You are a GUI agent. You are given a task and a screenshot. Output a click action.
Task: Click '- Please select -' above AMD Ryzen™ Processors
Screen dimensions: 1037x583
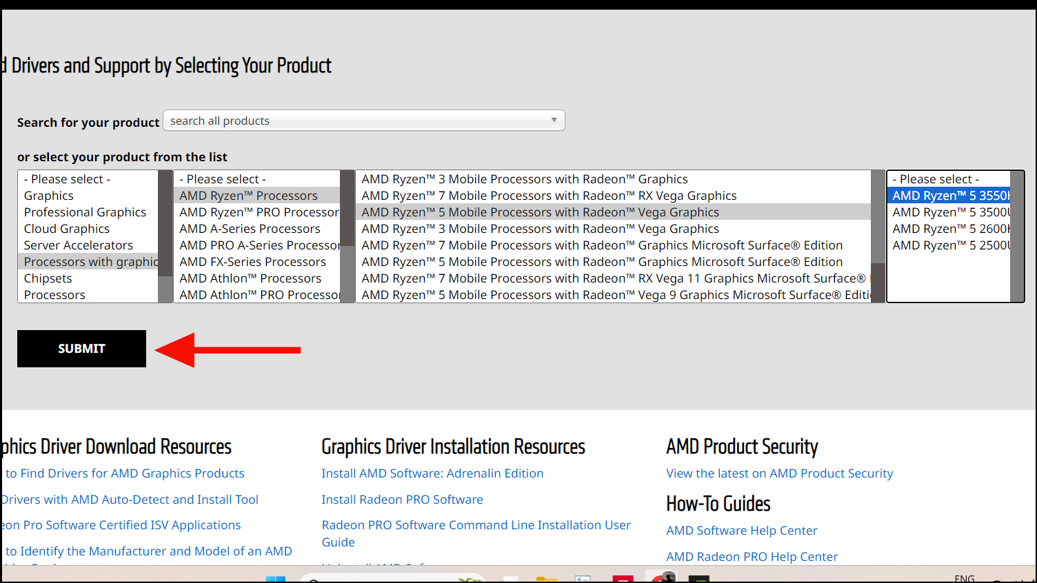tap(257, 179)
